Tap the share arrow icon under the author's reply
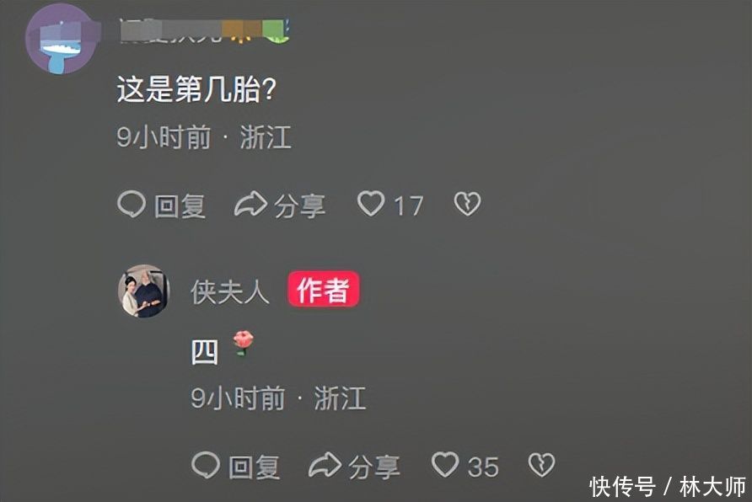The image size is (752, 502). 325,465
